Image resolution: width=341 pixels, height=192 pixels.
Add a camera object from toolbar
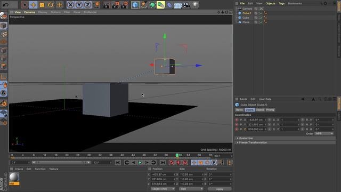[x=186, y=5]
